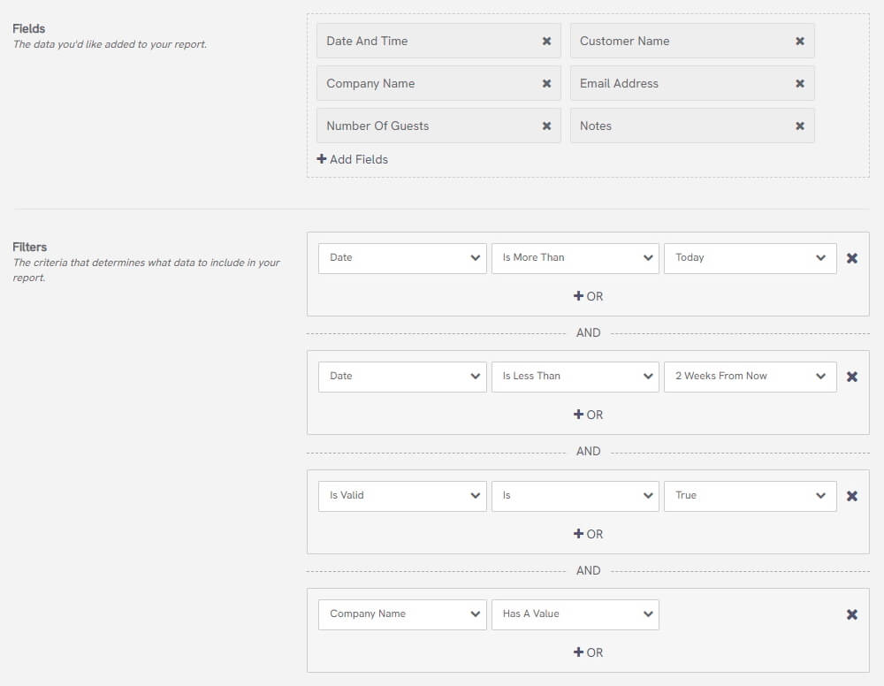The image size is (884, 686).
Task: Remove the Date And Time field
Action: (x=546, y=42)
